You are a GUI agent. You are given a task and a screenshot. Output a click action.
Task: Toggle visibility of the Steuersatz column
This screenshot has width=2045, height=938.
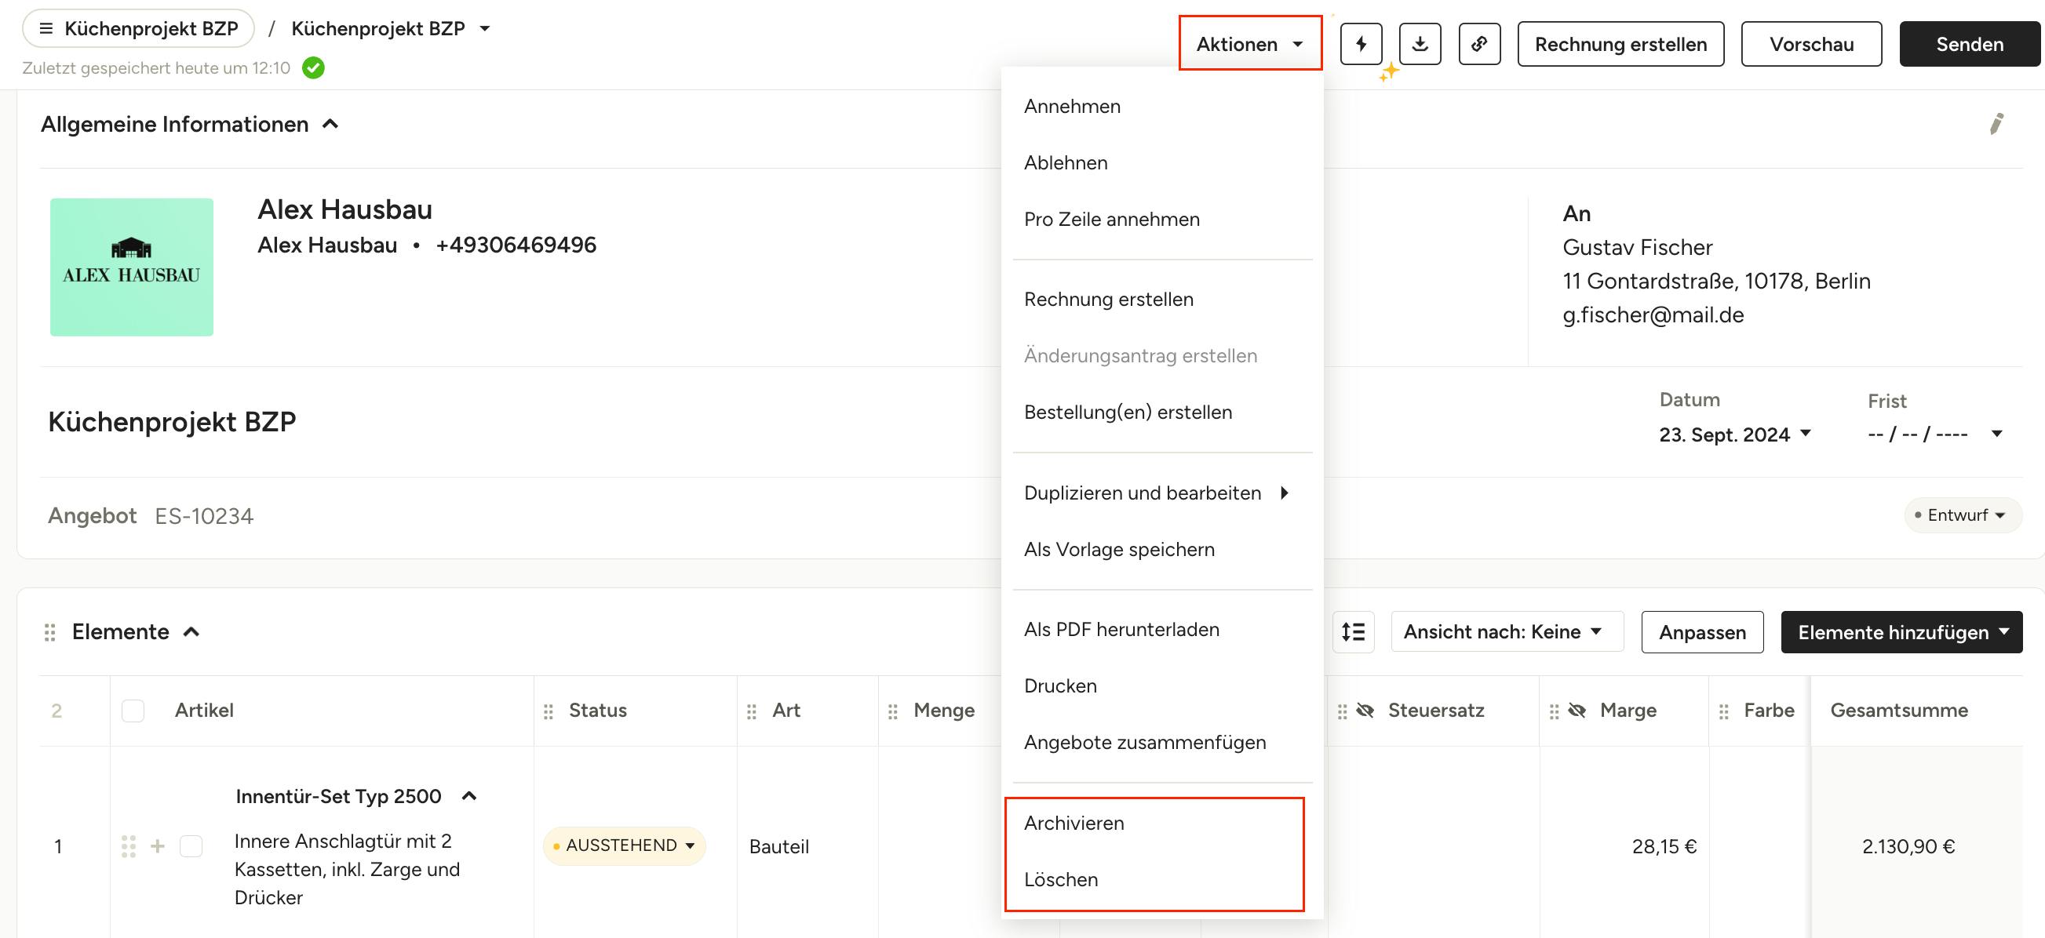click(1365, 711)
